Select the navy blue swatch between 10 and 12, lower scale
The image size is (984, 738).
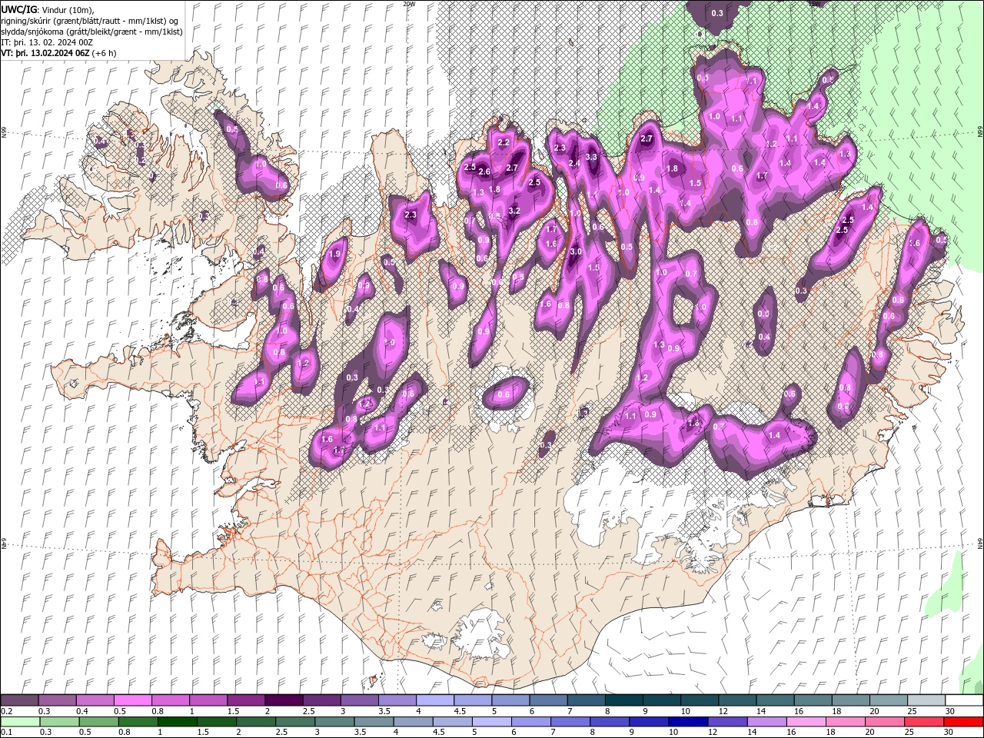[x=687, y=722]
